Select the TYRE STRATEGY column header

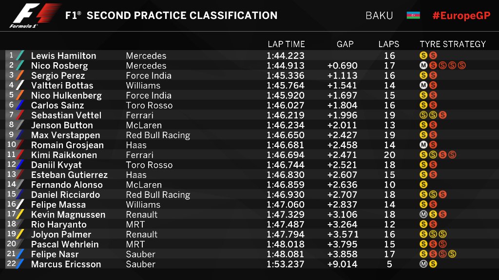453,44
